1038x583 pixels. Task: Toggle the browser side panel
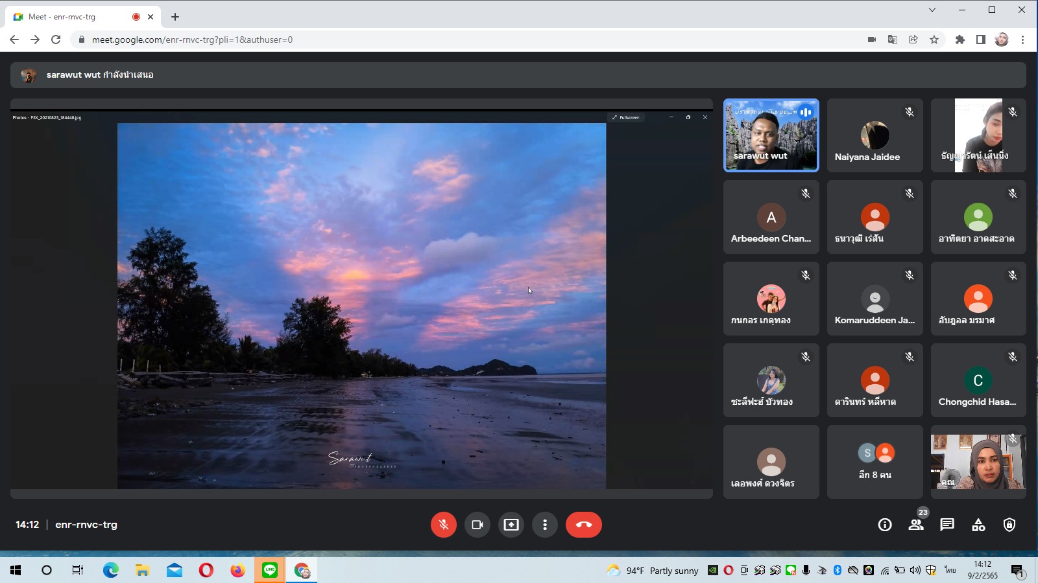(981, 40)
